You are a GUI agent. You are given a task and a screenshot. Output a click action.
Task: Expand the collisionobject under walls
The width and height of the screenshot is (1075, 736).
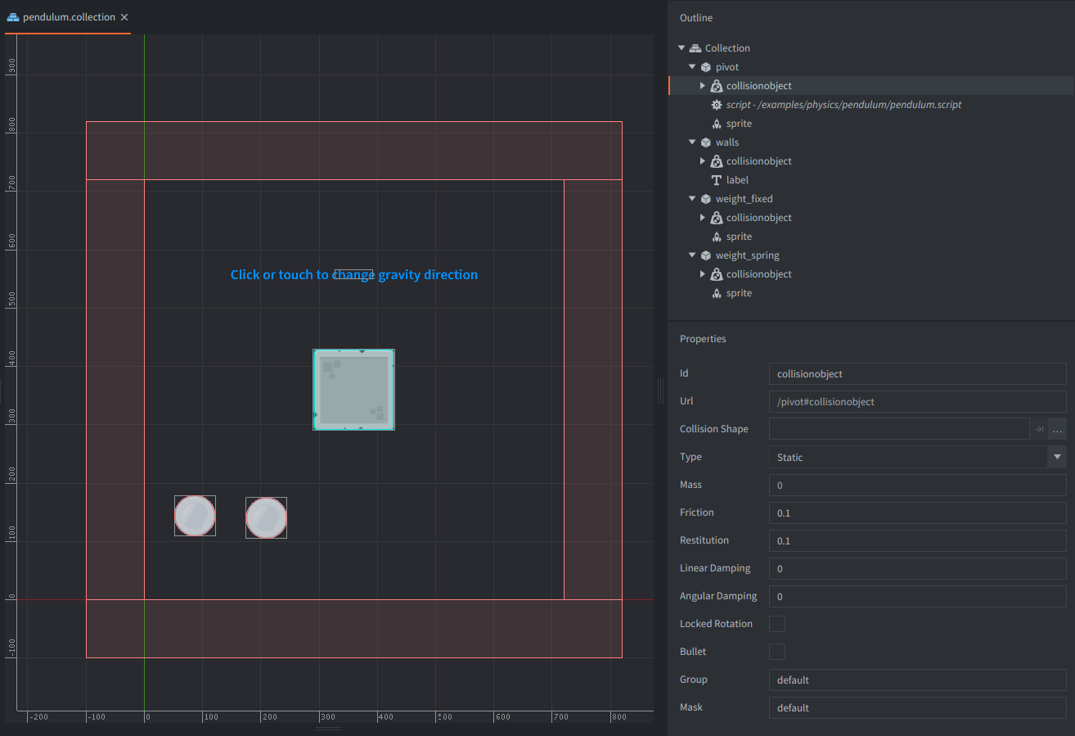pyautogui.click(x=703, y=161)
